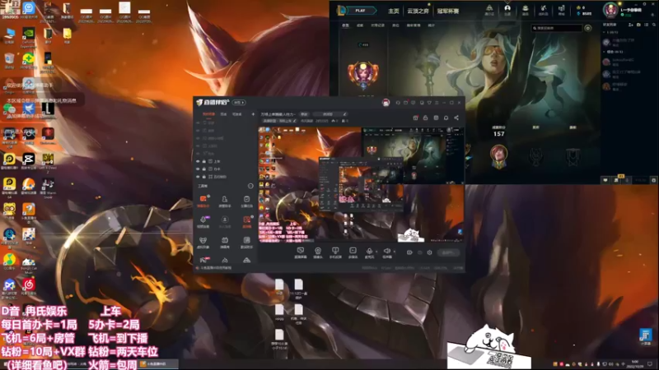
Task: Collapse the first friends group in League
Action: pyautogui.click(x=605, y=32)
